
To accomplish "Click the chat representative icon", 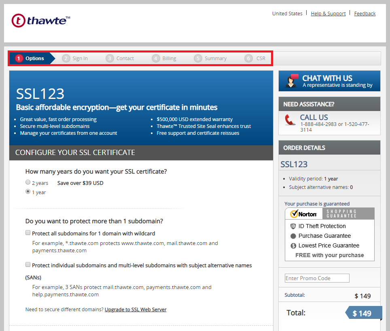I will coord(292,81).
